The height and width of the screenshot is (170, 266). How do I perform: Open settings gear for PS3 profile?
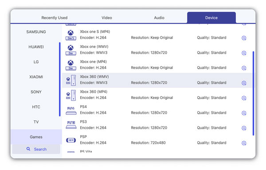(244, 128)
